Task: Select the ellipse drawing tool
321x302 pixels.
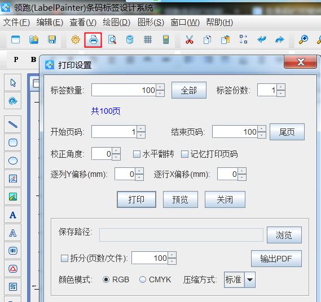Action: click(12, 161)
